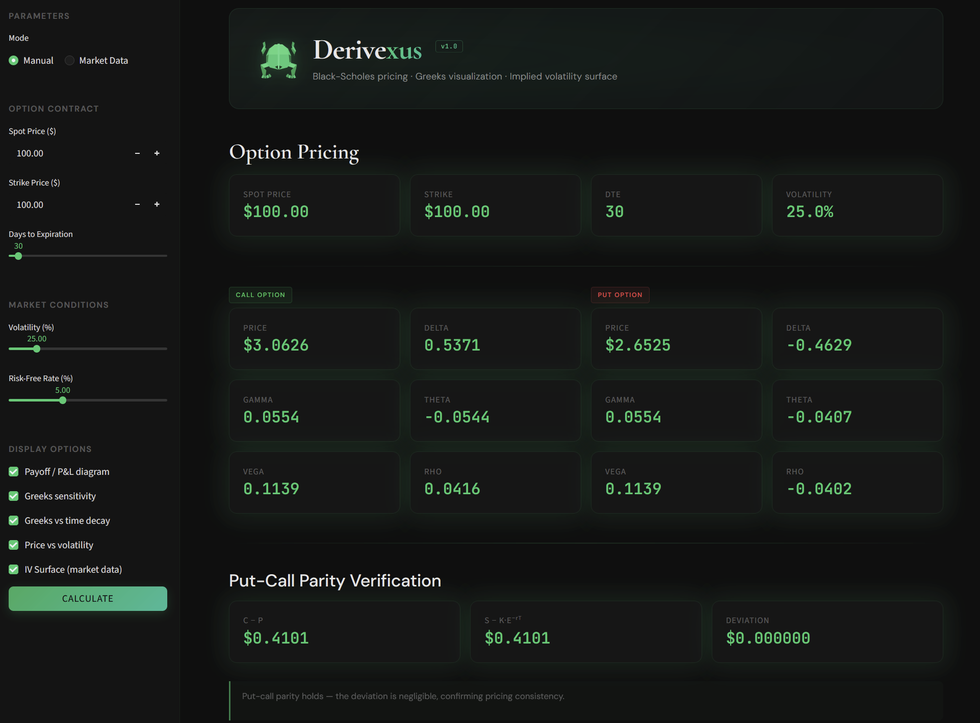980x723 pixels.
Task: Click the C − P value $0.4101
Action: pyautogui.click(x=276, y=638)
